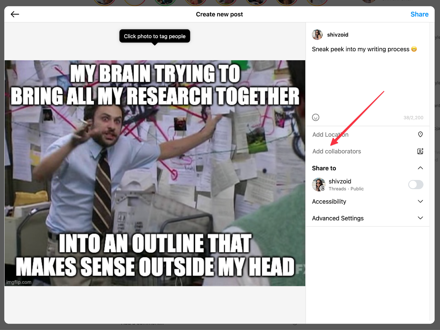Click the shivzoid username above the caption
This screenshot has height=330, width=440.
[x=337, y=35]
